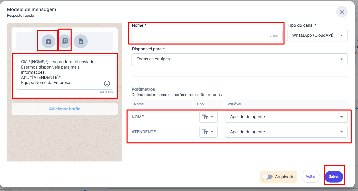The width and height of the screenshot is (358, 191).
Task: Click Adicionar botão
Action: 65,109
